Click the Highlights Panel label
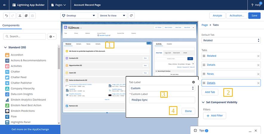The height and width of the screenshot is (134, 264). click(x=21, y=122)
